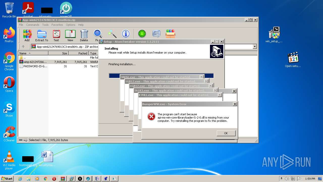Launch Firefox from the desktop

[x=9, y=35]
